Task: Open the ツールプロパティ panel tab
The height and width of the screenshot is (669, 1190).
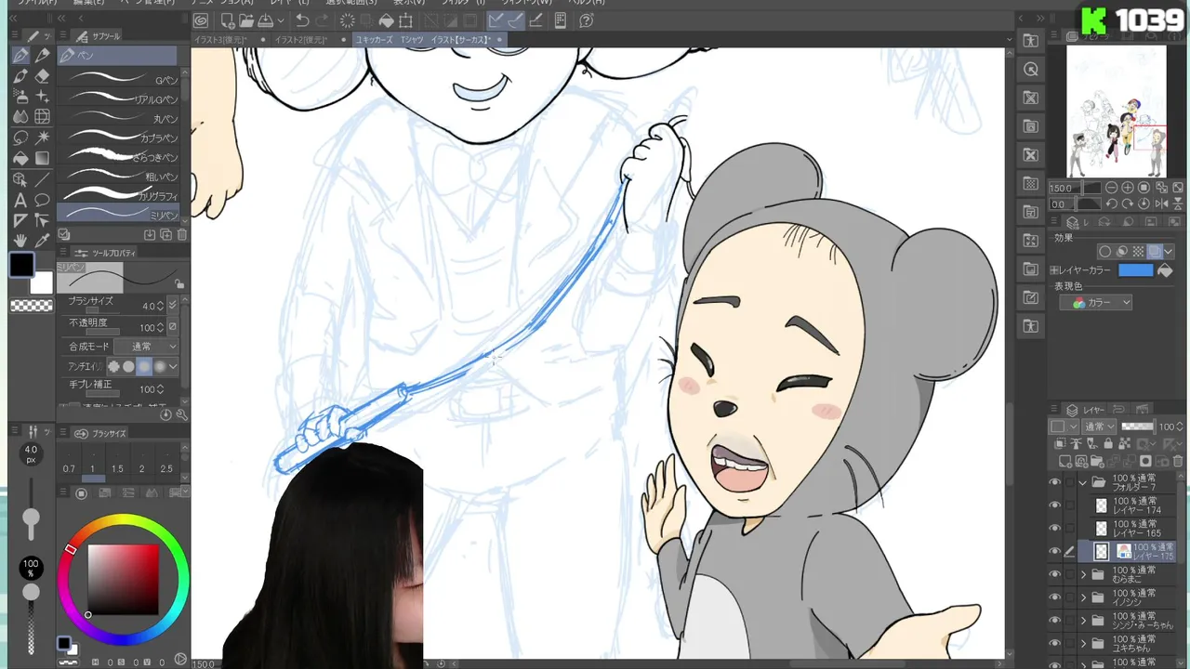Action: (105, 253)
